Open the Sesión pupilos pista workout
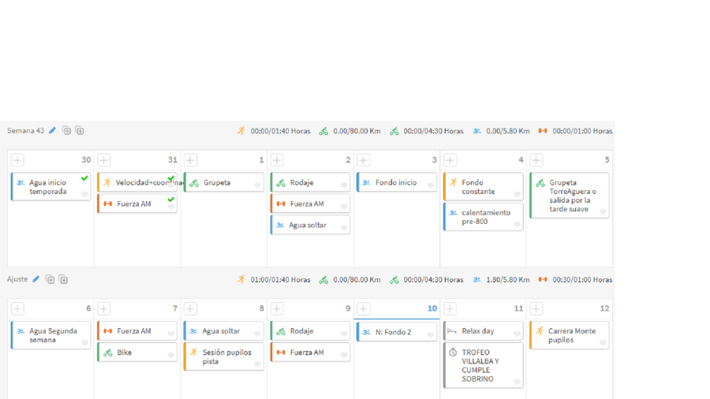 coord(225,356)
